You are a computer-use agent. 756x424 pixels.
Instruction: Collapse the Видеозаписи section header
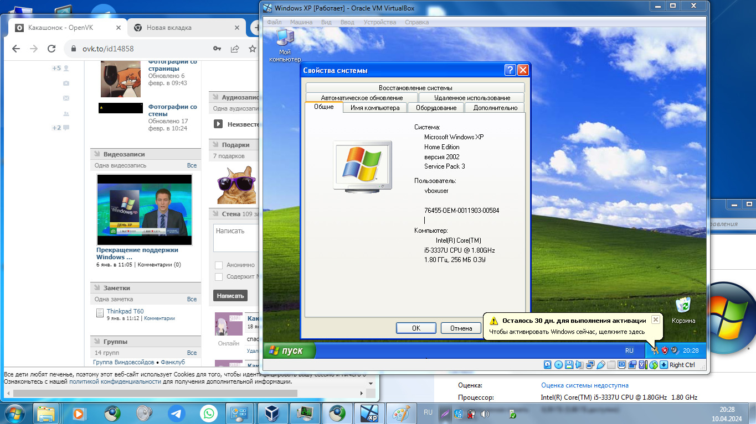pos(125,154)
